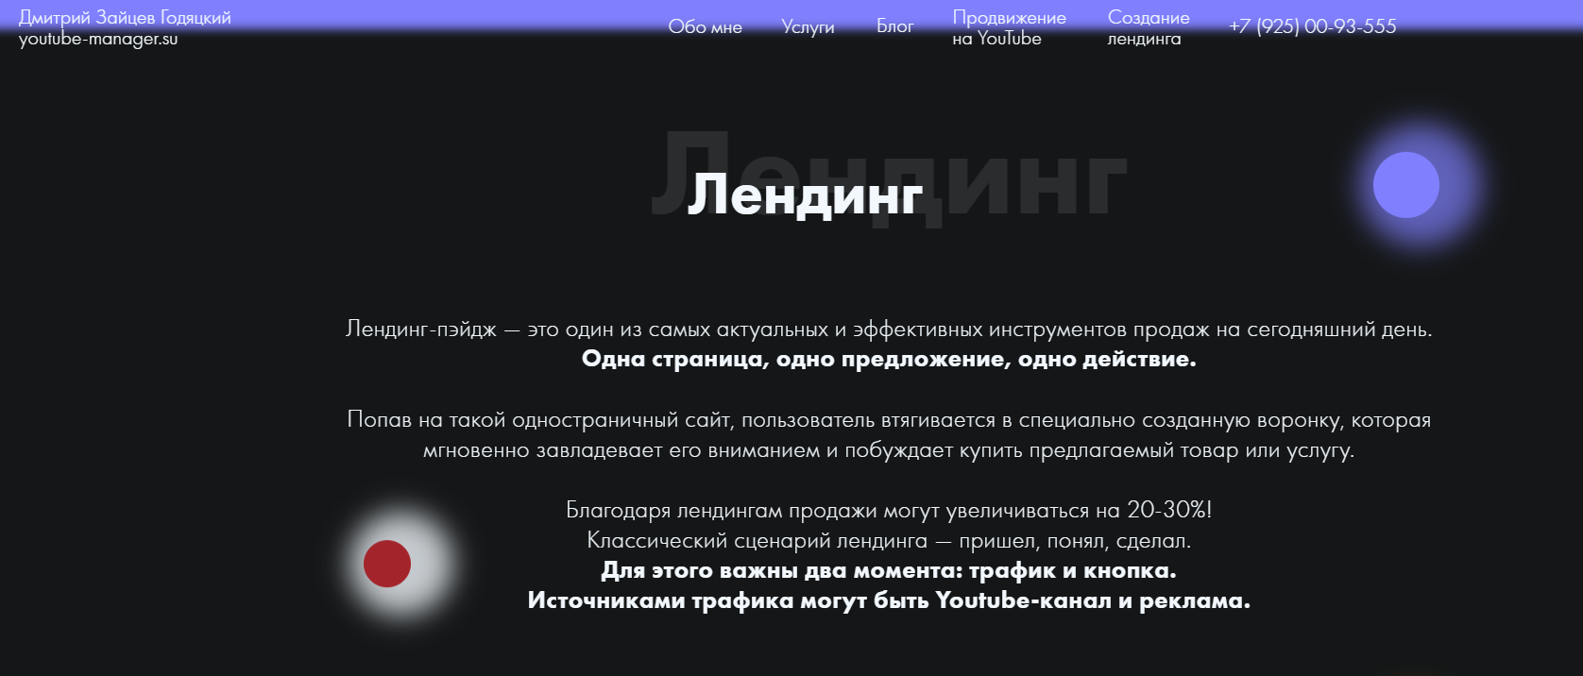This screenshot has height=676, width=1583.
Task: Open the Создание лендинга page
Action: [1148, 28]
